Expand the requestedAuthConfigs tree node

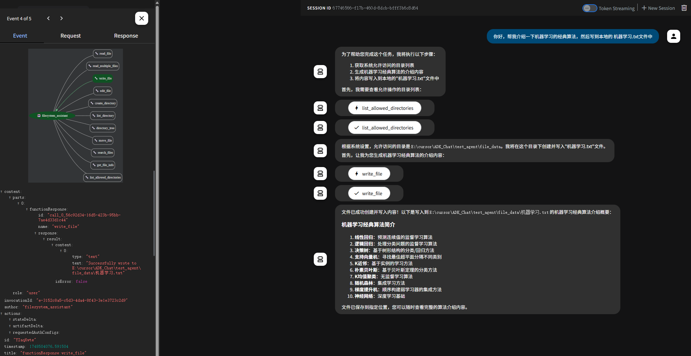coord(10,332)
